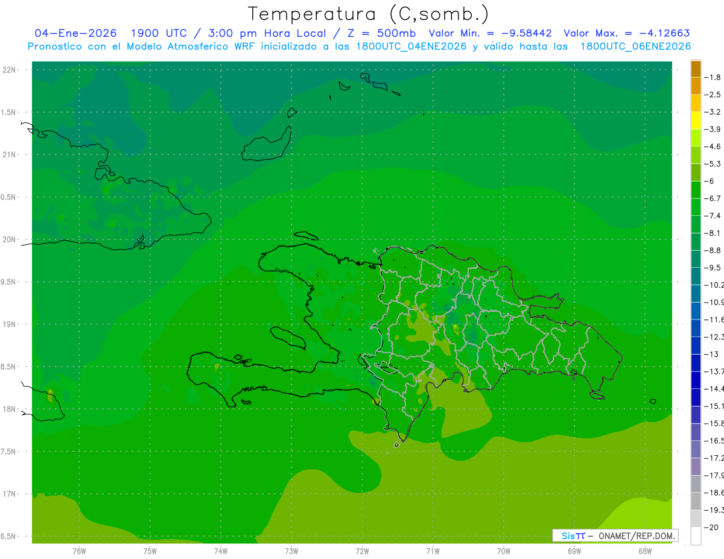Select the valid-until time '1800UTC_06ENE2026'
724x559 pixels.
(635, 46)
